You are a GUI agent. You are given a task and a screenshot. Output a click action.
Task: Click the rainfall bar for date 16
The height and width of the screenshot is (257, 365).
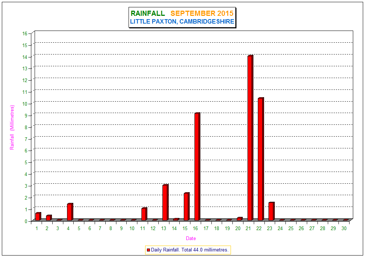[x=197, y=167]
